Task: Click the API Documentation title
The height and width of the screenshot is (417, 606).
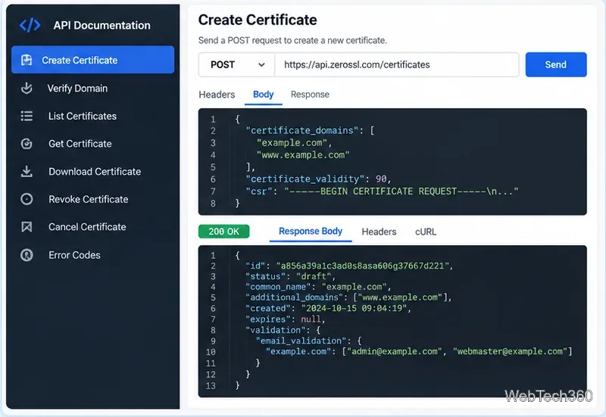Action: [102, 25]
